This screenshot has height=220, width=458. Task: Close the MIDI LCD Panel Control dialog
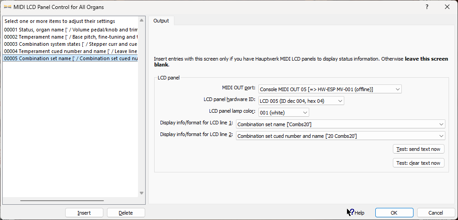click(x=447, y=7)
